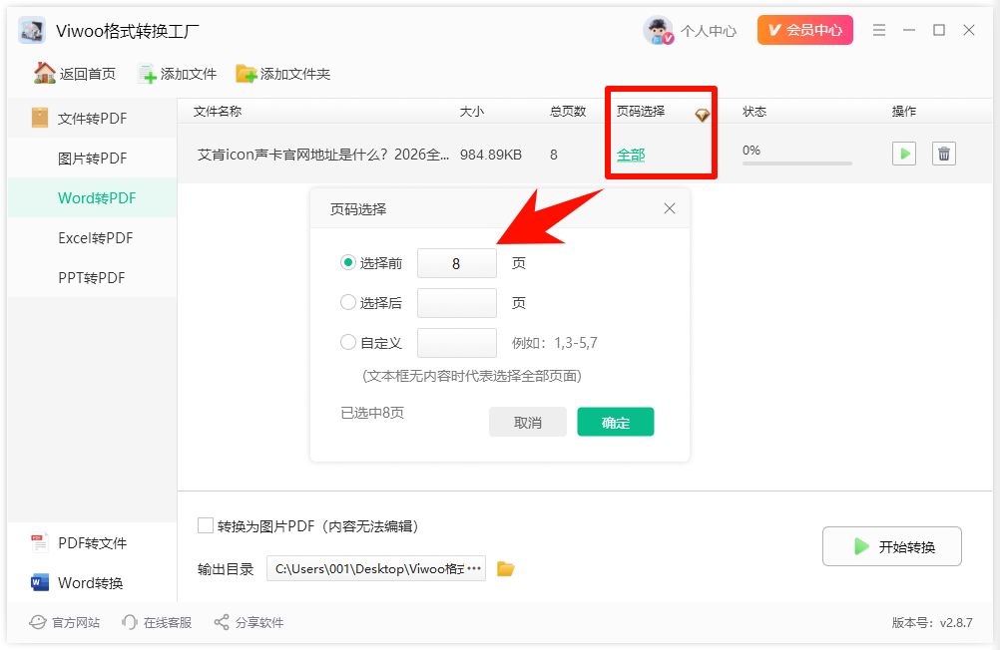The height and width of the screenshot is (650, 1000).
Task: Click the Viwoo app logo icon
Action: (32, 31)
